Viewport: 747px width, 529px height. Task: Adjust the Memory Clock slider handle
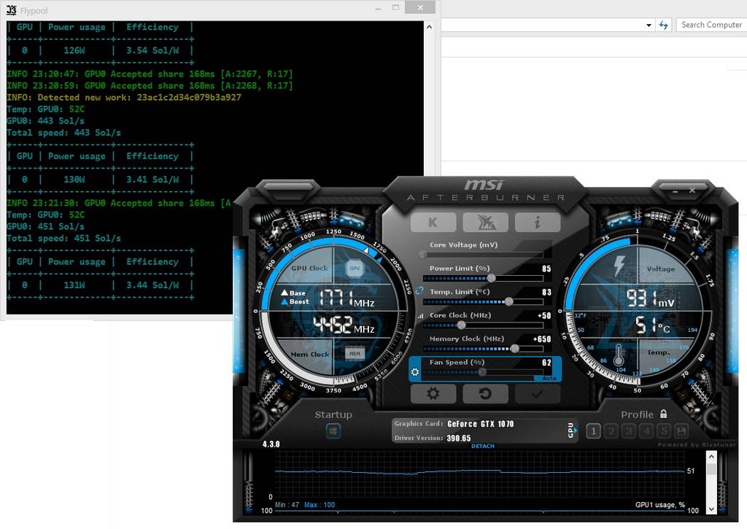click(515, 349)
